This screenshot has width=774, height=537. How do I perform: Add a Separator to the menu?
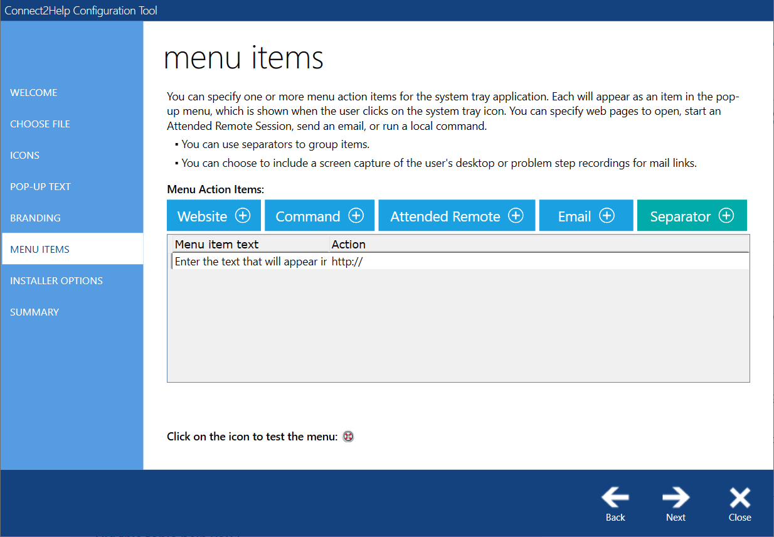(692, 216)
